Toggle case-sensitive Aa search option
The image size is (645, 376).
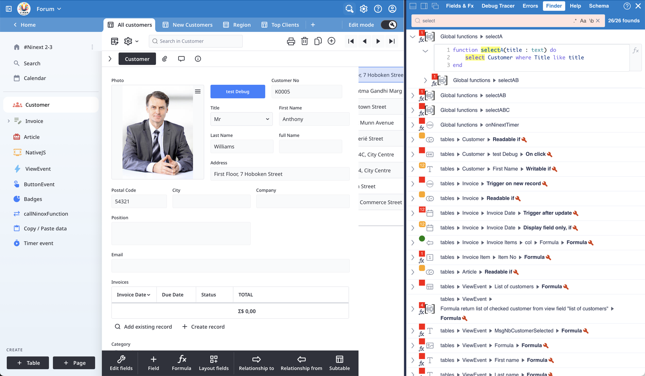pos(583,21)
